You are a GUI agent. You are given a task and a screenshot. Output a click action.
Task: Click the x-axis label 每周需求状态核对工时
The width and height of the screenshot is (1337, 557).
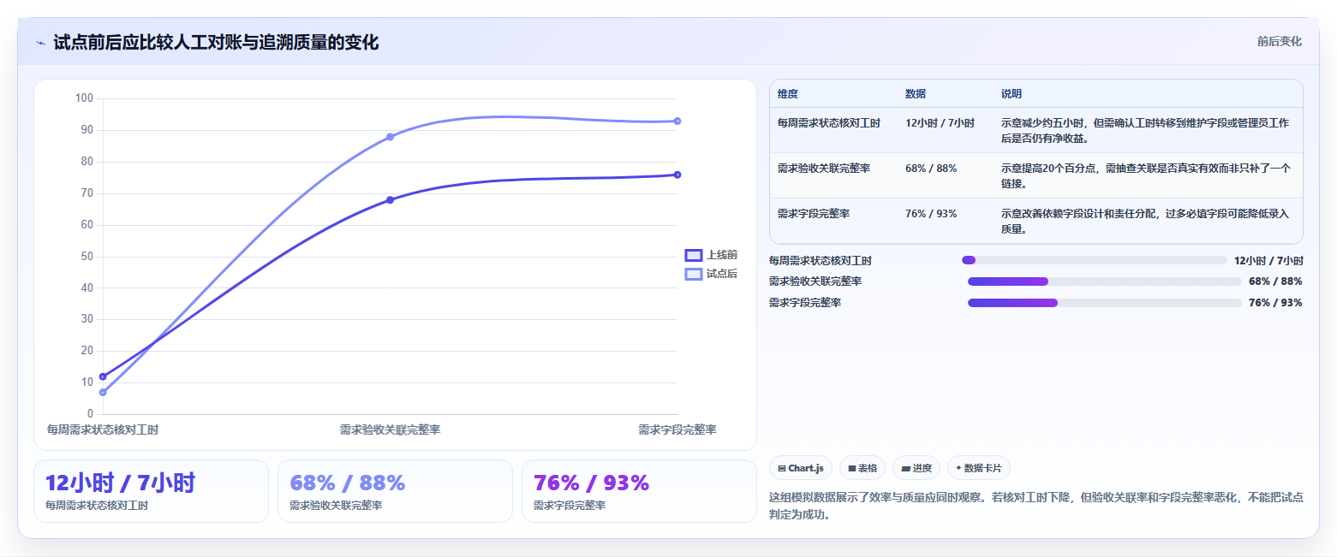pyautogui.click(x=103, y=430)
